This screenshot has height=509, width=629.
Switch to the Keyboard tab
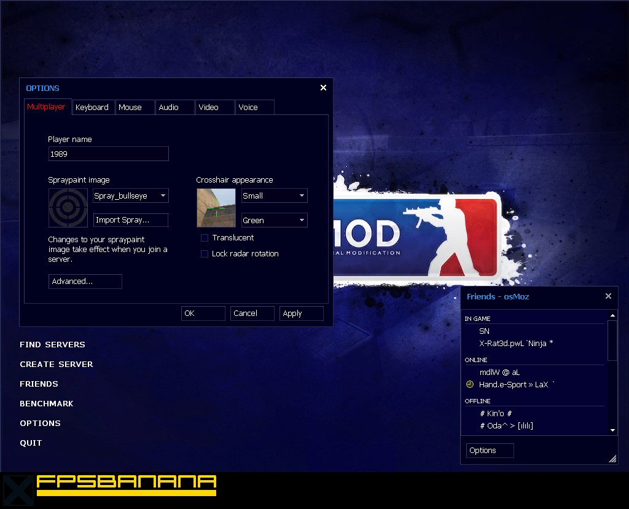(93, 107)
